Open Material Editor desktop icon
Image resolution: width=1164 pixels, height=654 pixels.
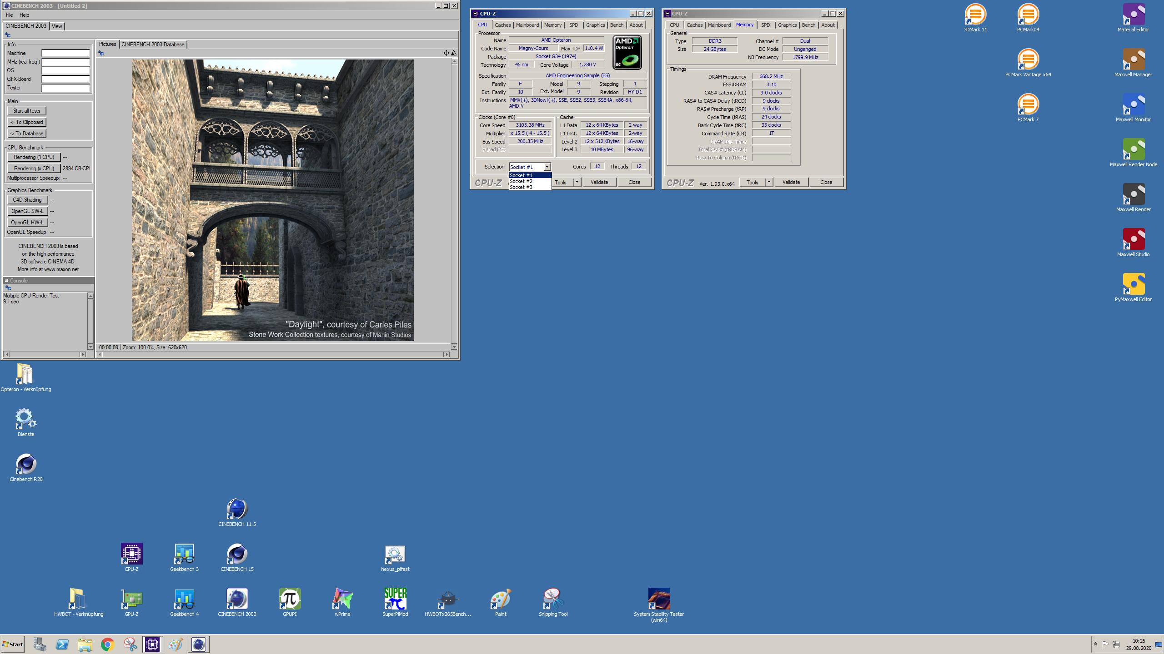1133,18
